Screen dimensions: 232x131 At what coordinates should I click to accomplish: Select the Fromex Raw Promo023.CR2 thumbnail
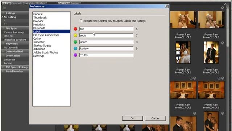183,90
